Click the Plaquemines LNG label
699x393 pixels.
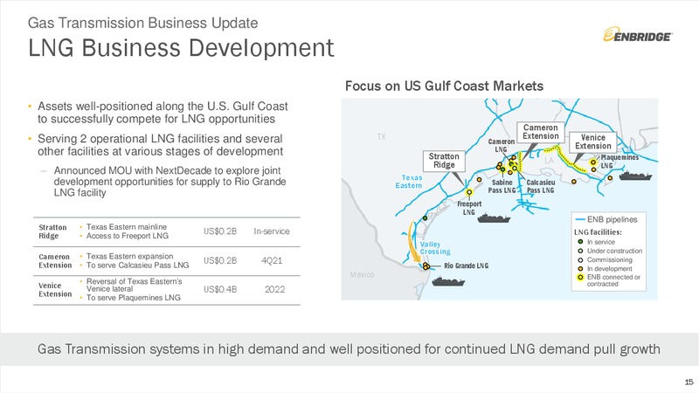pos(619,162)
